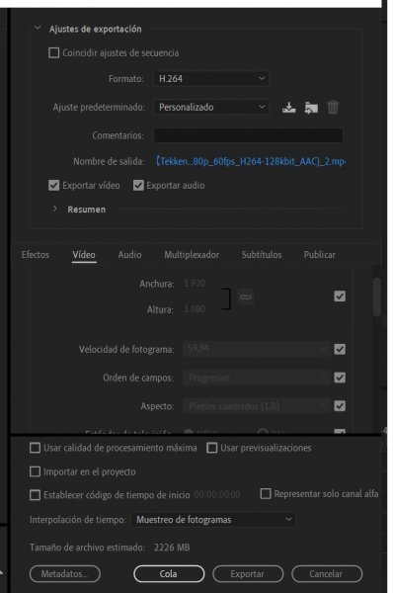Open the Velocidad de fotograma dropdown
This screenshot has height=593, width=393.
pyautogui.click(x=256, y=349)
